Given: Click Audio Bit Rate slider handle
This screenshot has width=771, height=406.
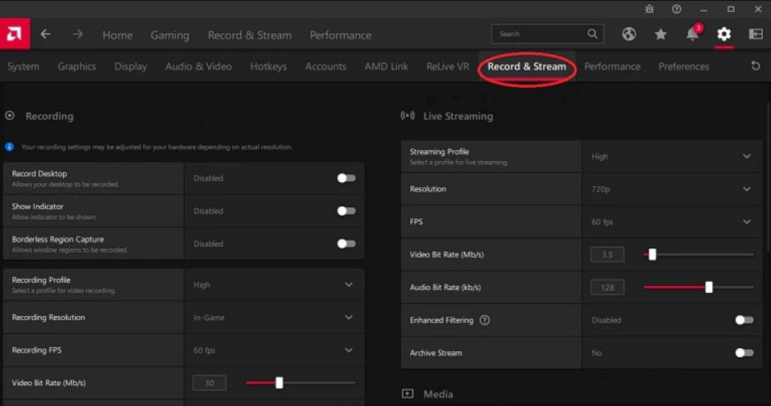Looking at the screenshot, I should point(708,288).
